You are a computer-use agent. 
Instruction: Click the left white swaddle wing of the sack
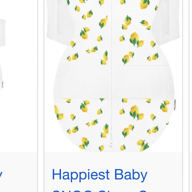(x=59, y=22)
